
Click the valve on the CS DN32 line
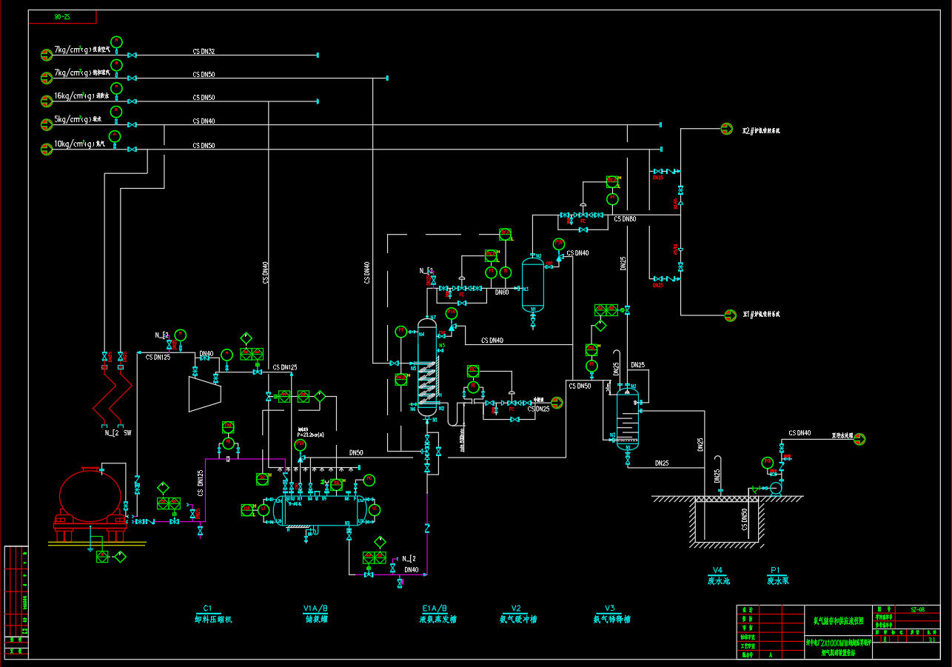(x=132, y=56)
